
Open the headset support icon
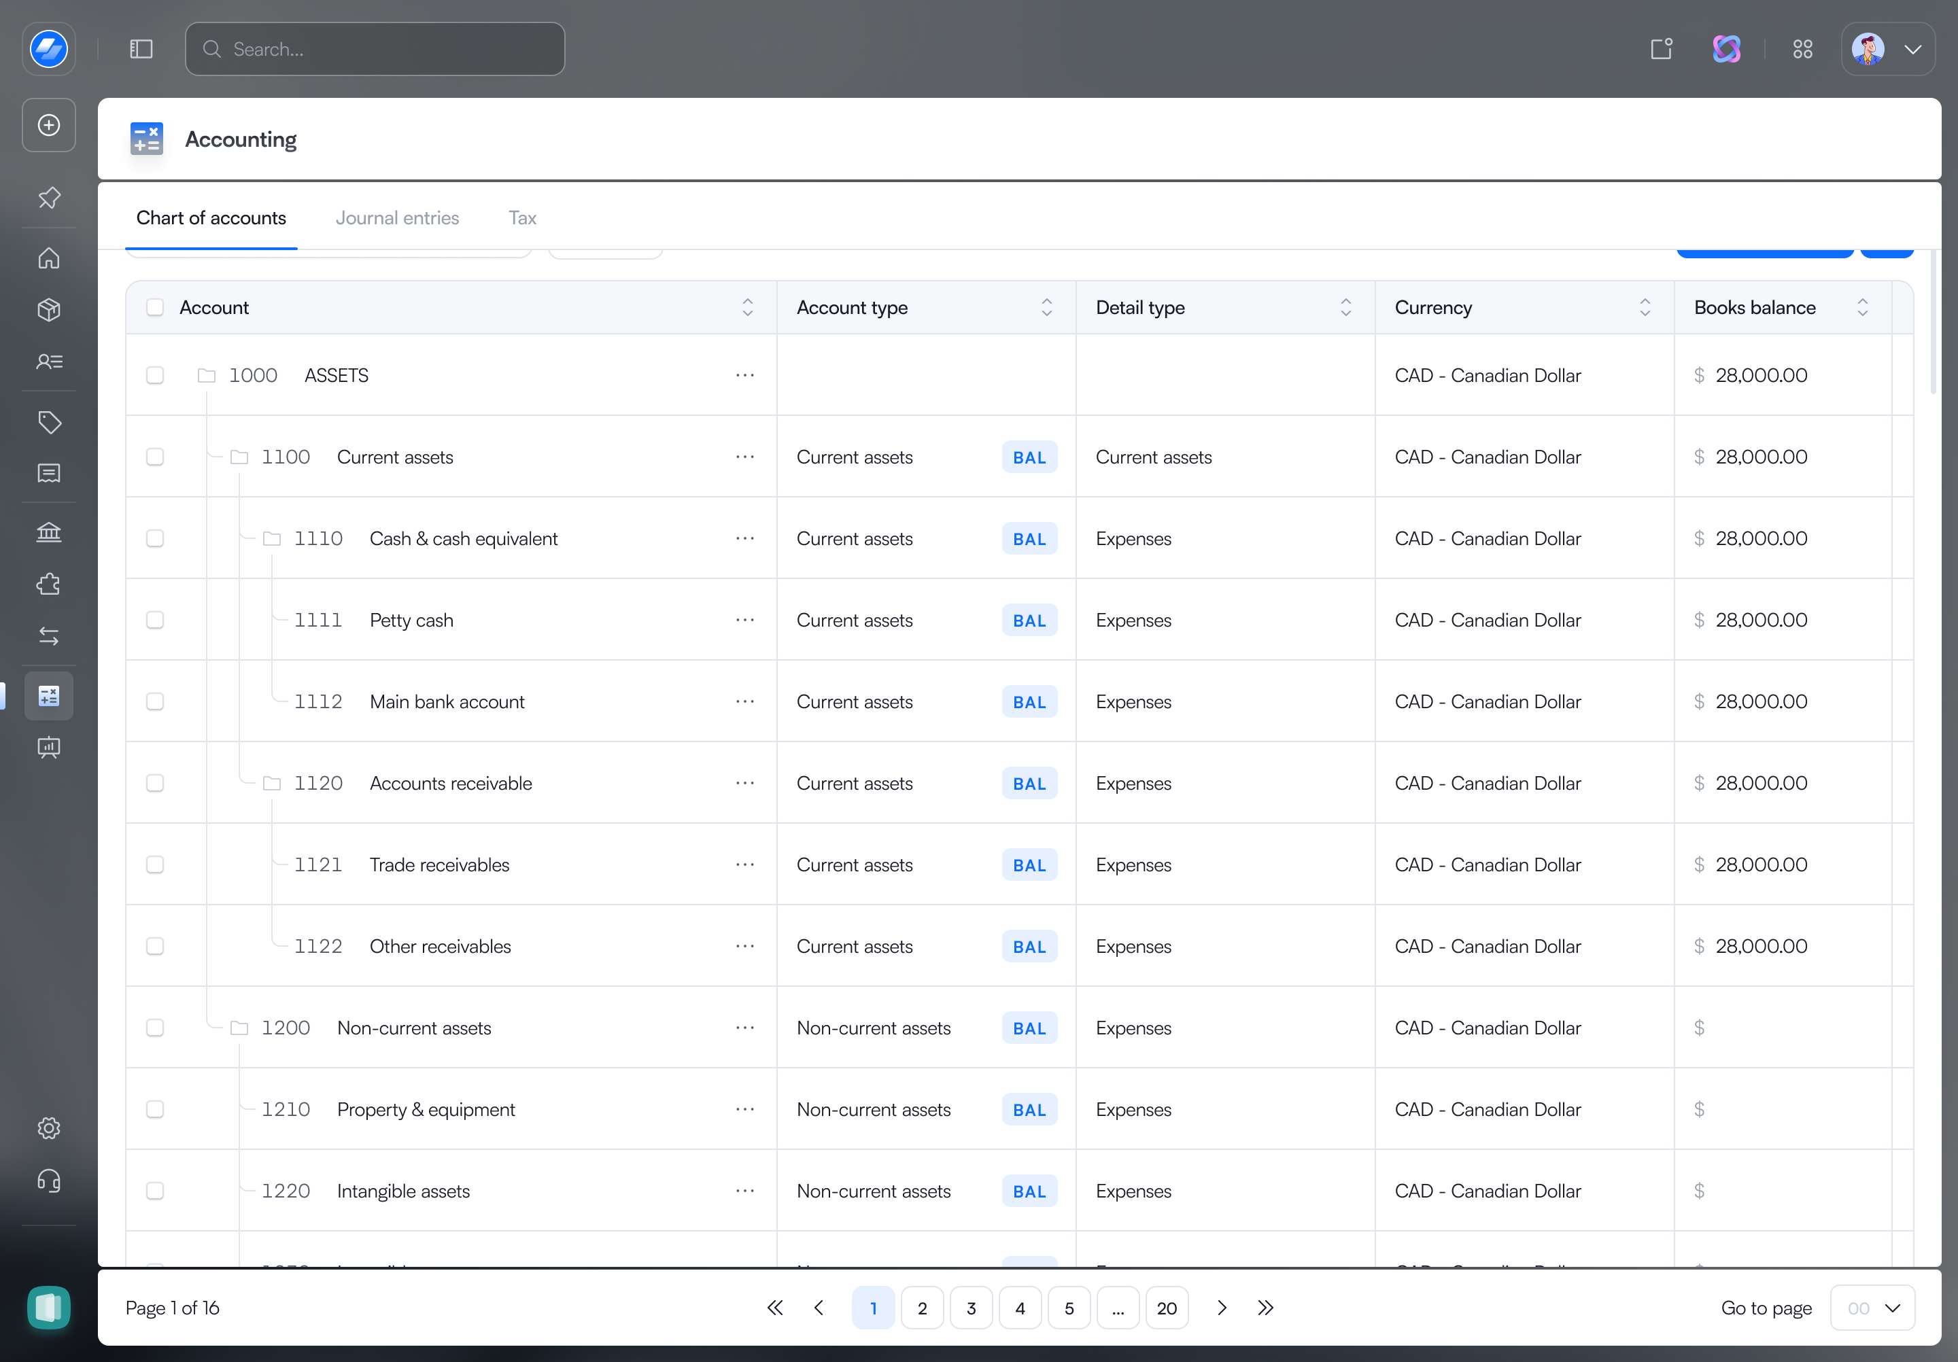[48, 1181]
